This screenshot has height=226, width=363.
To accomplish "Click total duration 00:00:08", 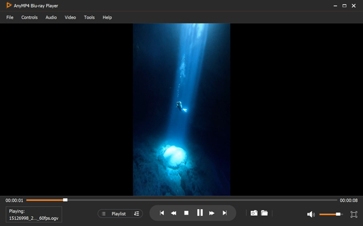I will point(348,201).
